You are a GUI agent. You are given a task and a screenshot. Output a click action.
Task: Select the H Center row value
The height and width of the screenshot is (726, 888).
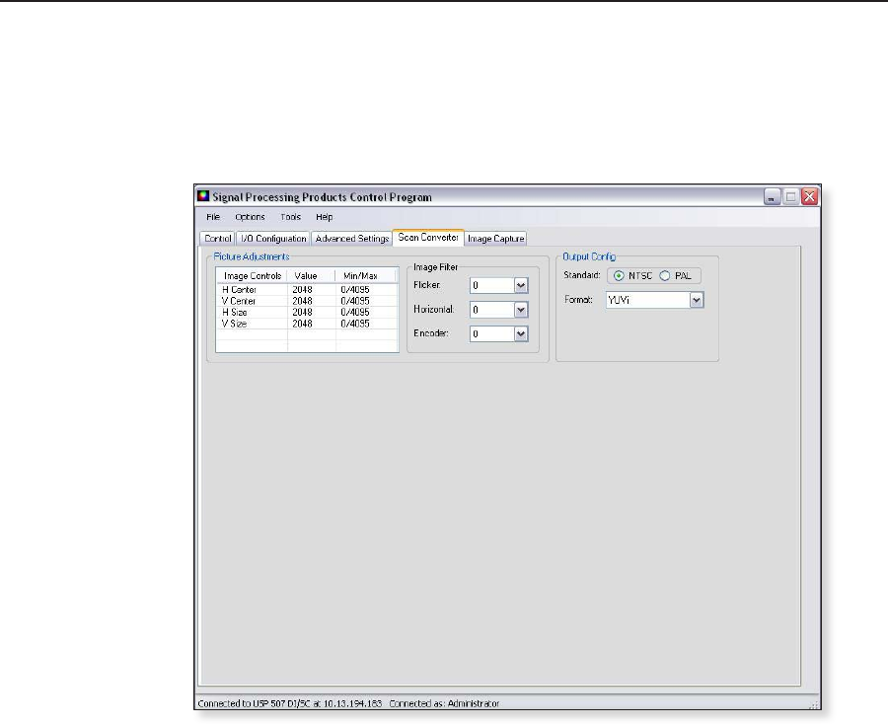pyautogui.click(x=302, y=290)
